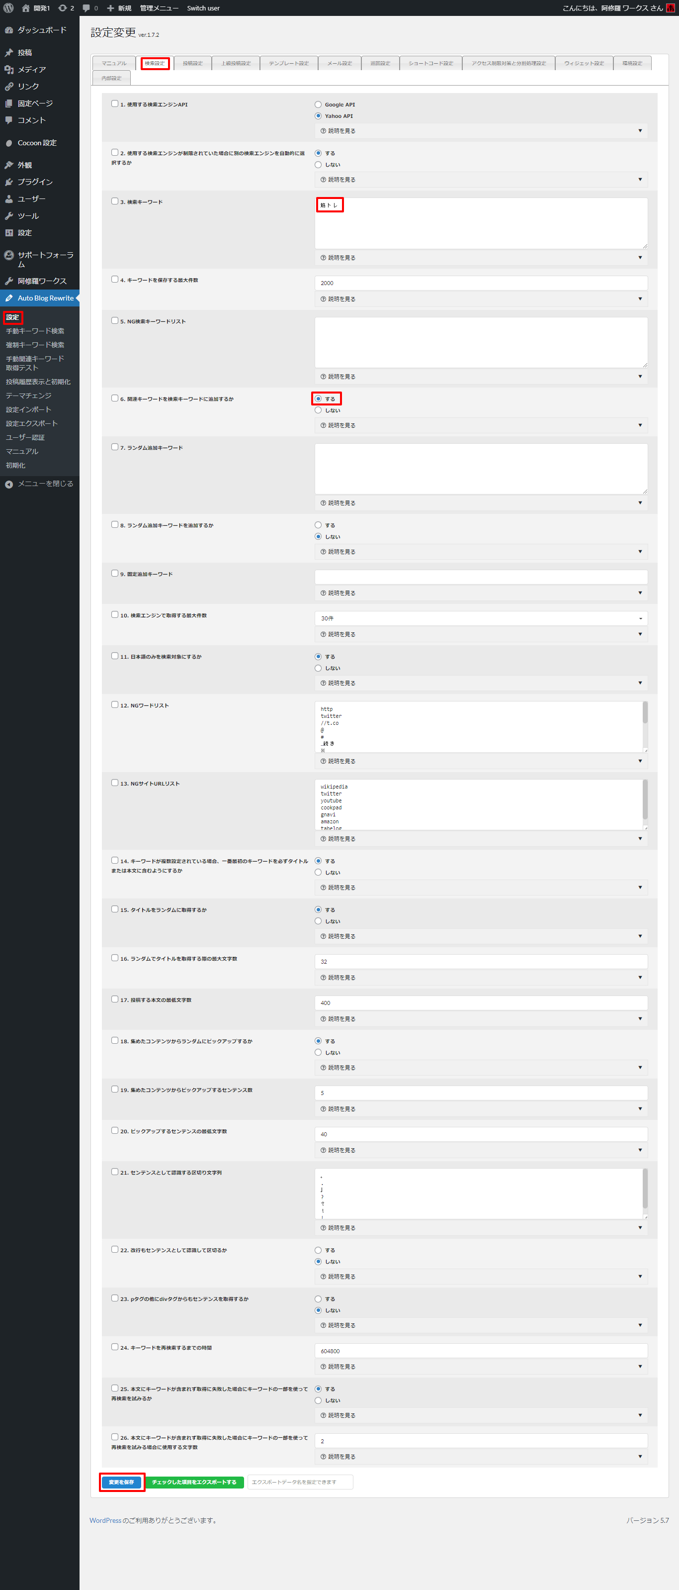Select しない for item 15 タイトルをランダム

[x=318, y=921]
